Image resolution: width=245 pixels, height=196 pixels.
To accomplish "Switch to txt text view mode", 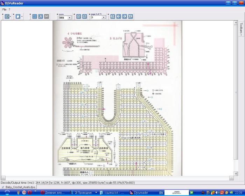I will pyautogui.click(x=47, y=16).
